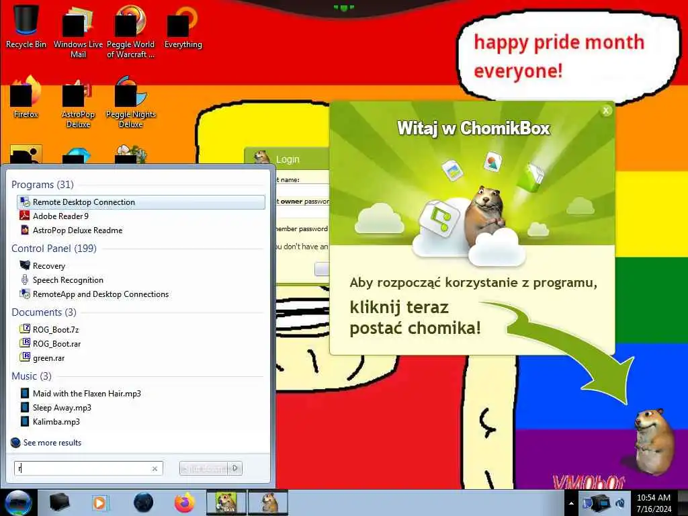The width and height of the screenshot is (688, 516).
Task: Select Remote Desktop Connection in search results
Action: [x=141, y=202]
